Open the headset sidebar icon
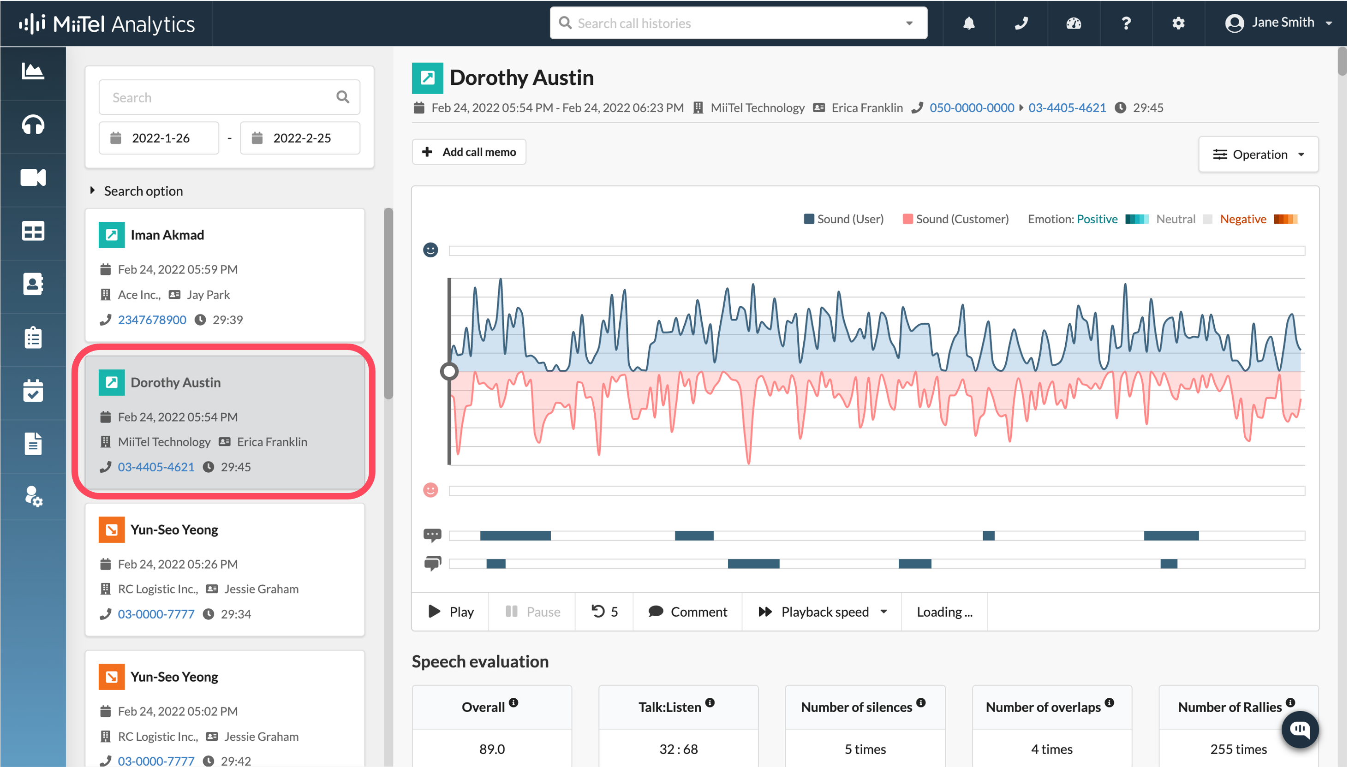This screenshot has width=1349, height=767. click(33, 125)
